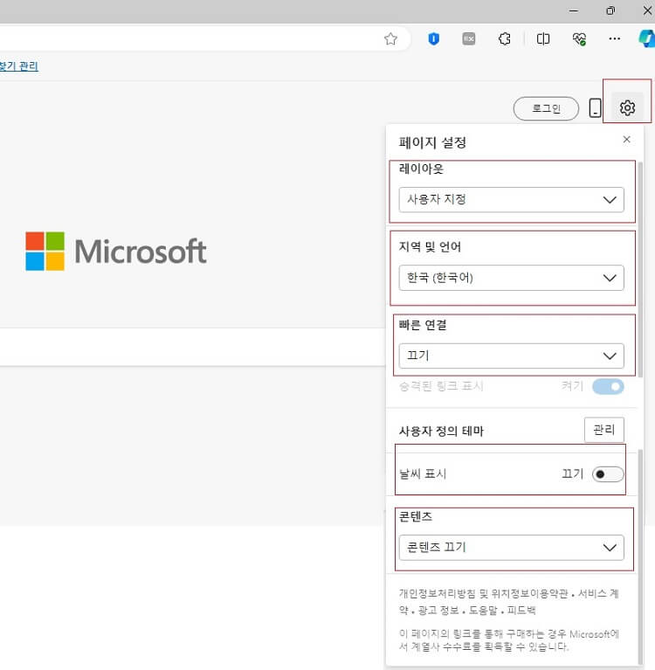Open the 빠른 연결 dropdown set to 끄기
This screenshot has width=655, height=670.
point(511,356)
